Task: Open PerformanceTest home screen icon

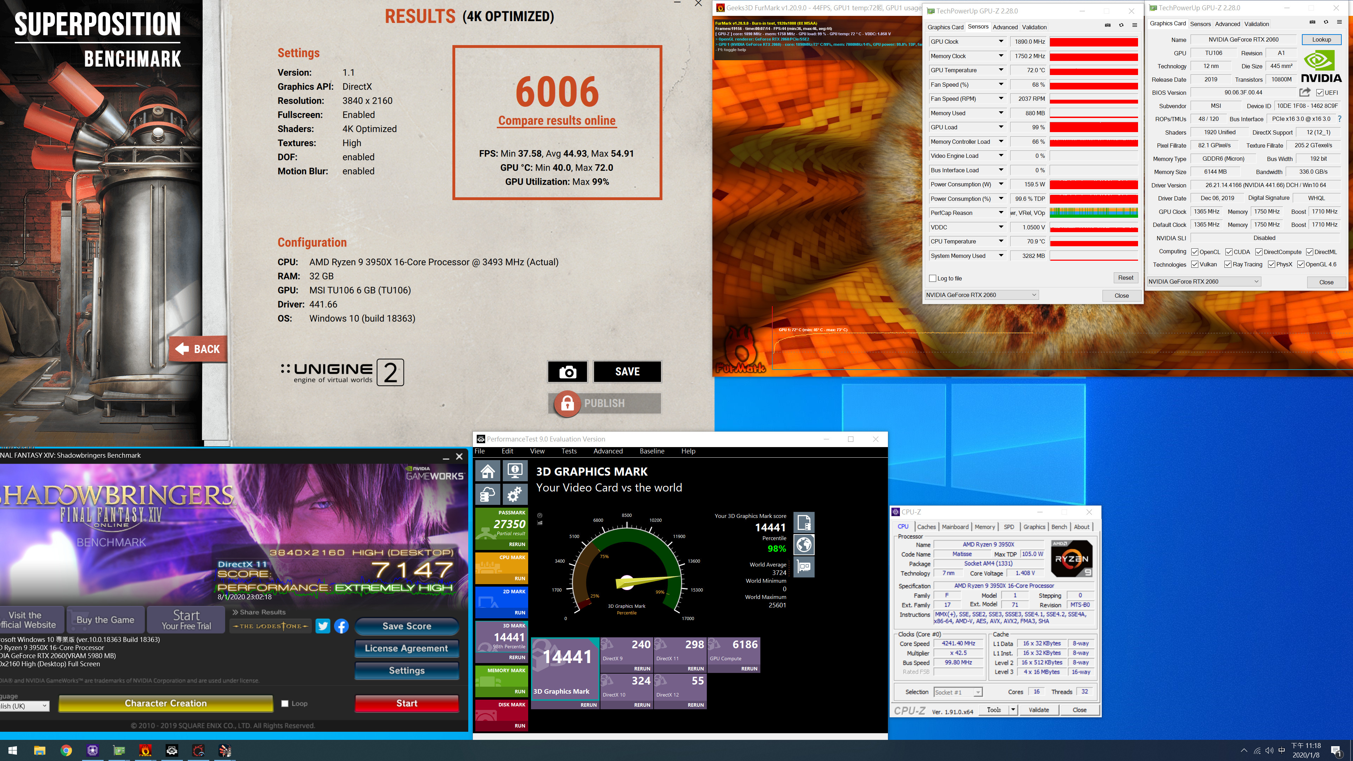Action: click(x=488, y=471)
